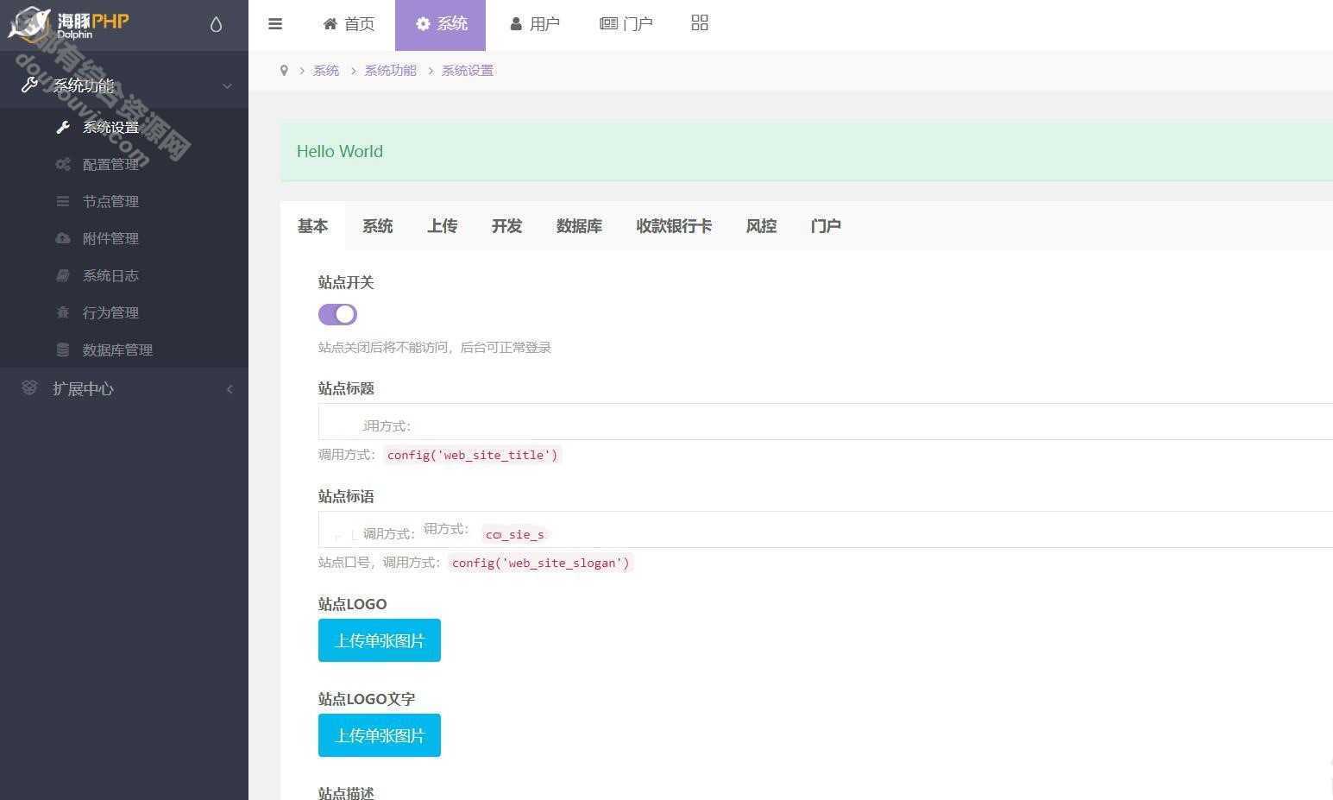1333x800 pixels.
Task: Click the home icon in top navigation
Action: click(330, 24)
